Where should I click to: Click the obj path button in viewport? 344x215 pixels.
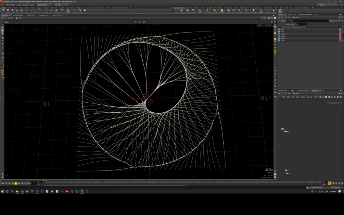pos(12,18)
